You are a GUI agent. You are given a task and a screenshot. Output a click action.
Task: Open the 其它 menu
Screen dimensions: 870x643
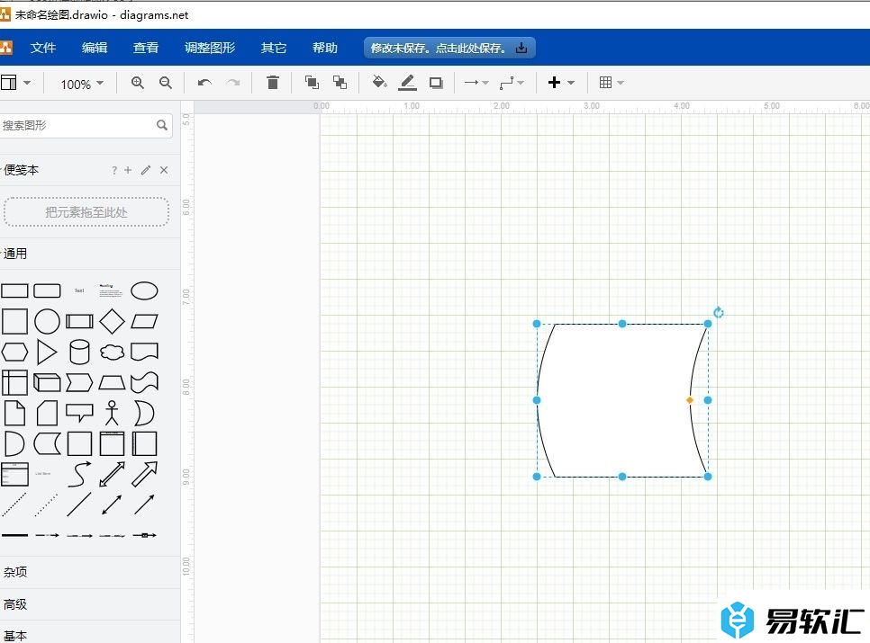[x=274, y=48]
